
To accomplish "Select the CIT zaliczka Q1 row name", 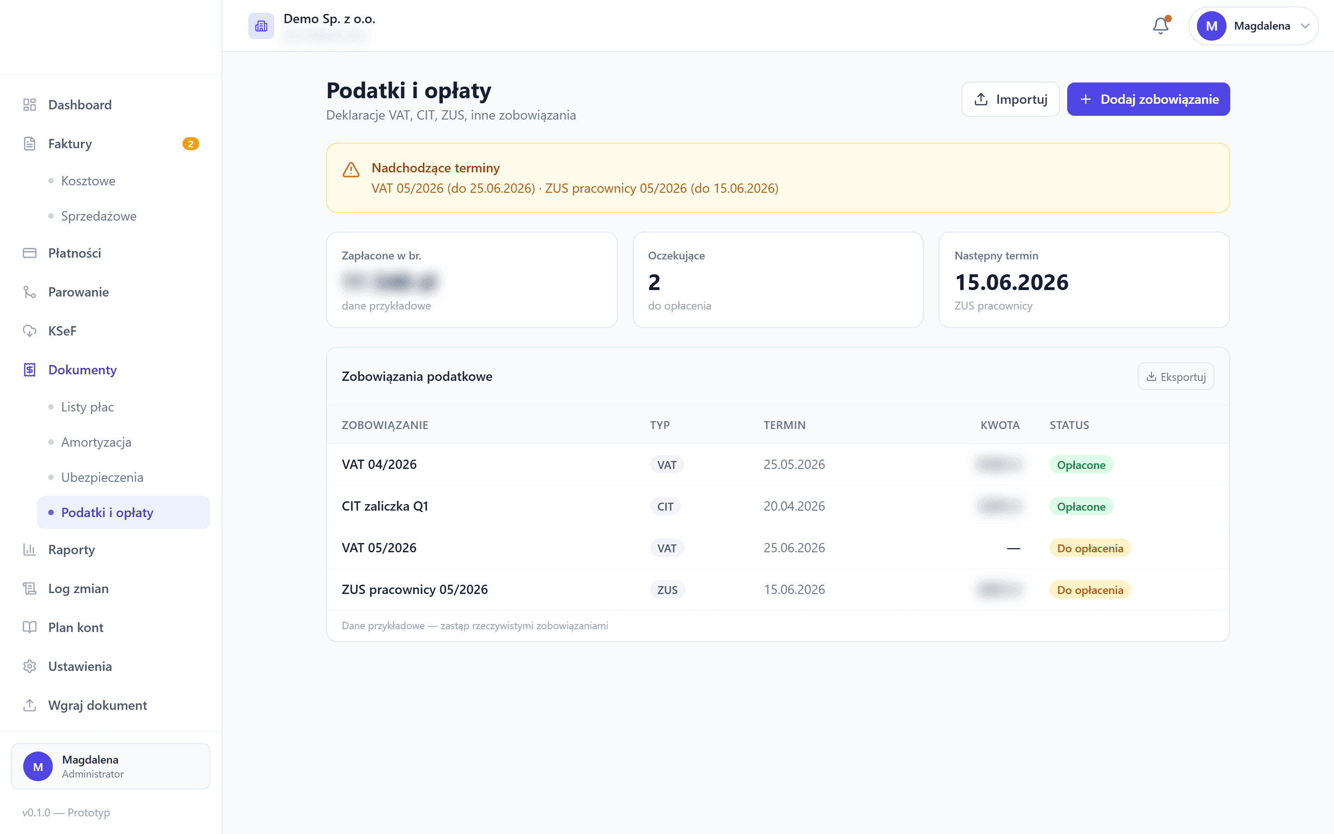I will (x=385, y=506).
